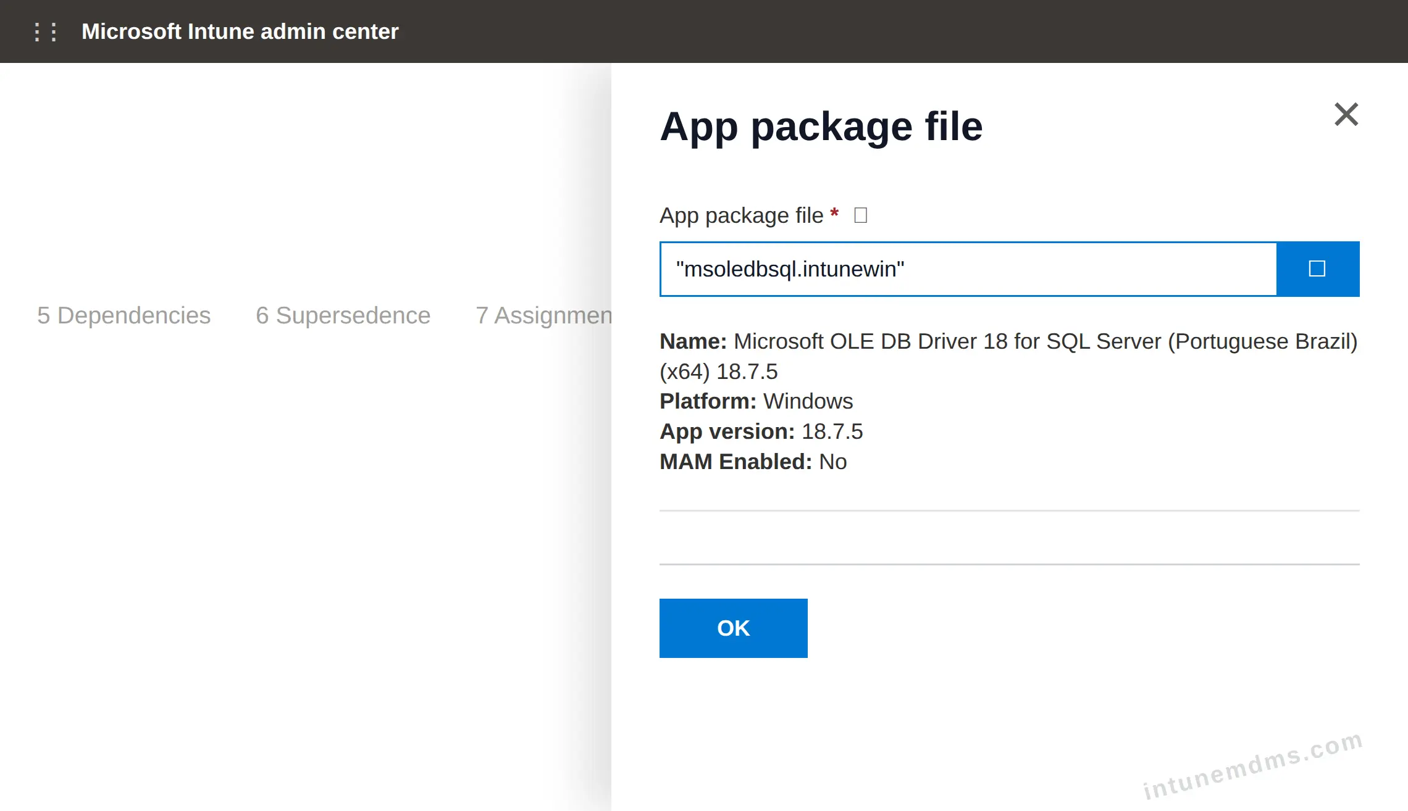Click the App package file field label
The width and height of the screenshot is (1408, 811).
pyautogui.click(x=742, y=215)
